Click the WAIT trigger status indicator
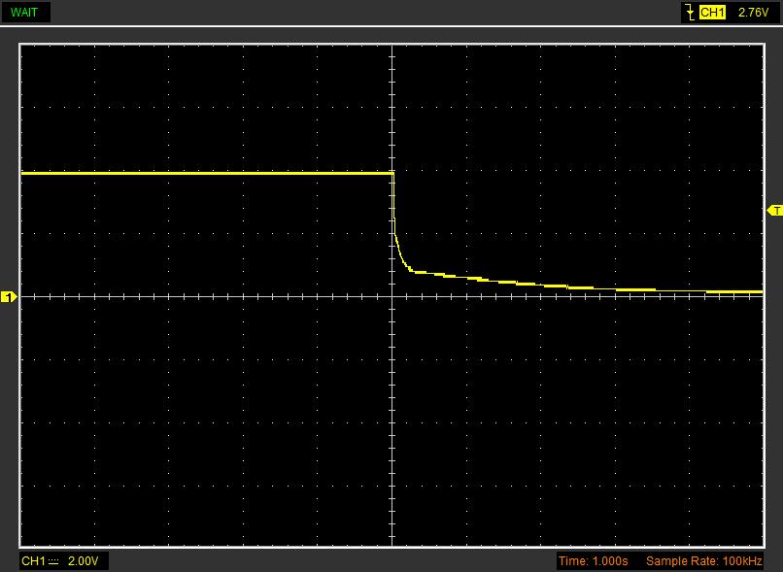 [25, 13]
